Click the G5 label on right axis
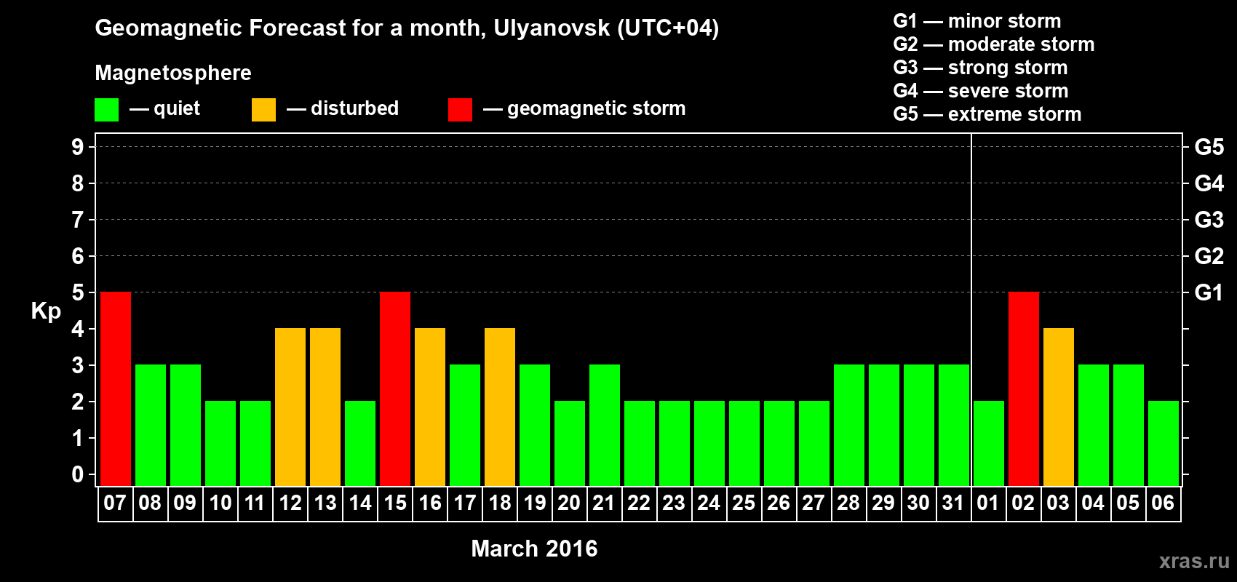Viewport: 1237px width, 582px height. tap(1209, 148)
